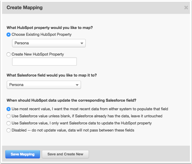Select Choose Existing HubSpot Property radio
This screenshot has width=192, height=164.
point(9,35)
